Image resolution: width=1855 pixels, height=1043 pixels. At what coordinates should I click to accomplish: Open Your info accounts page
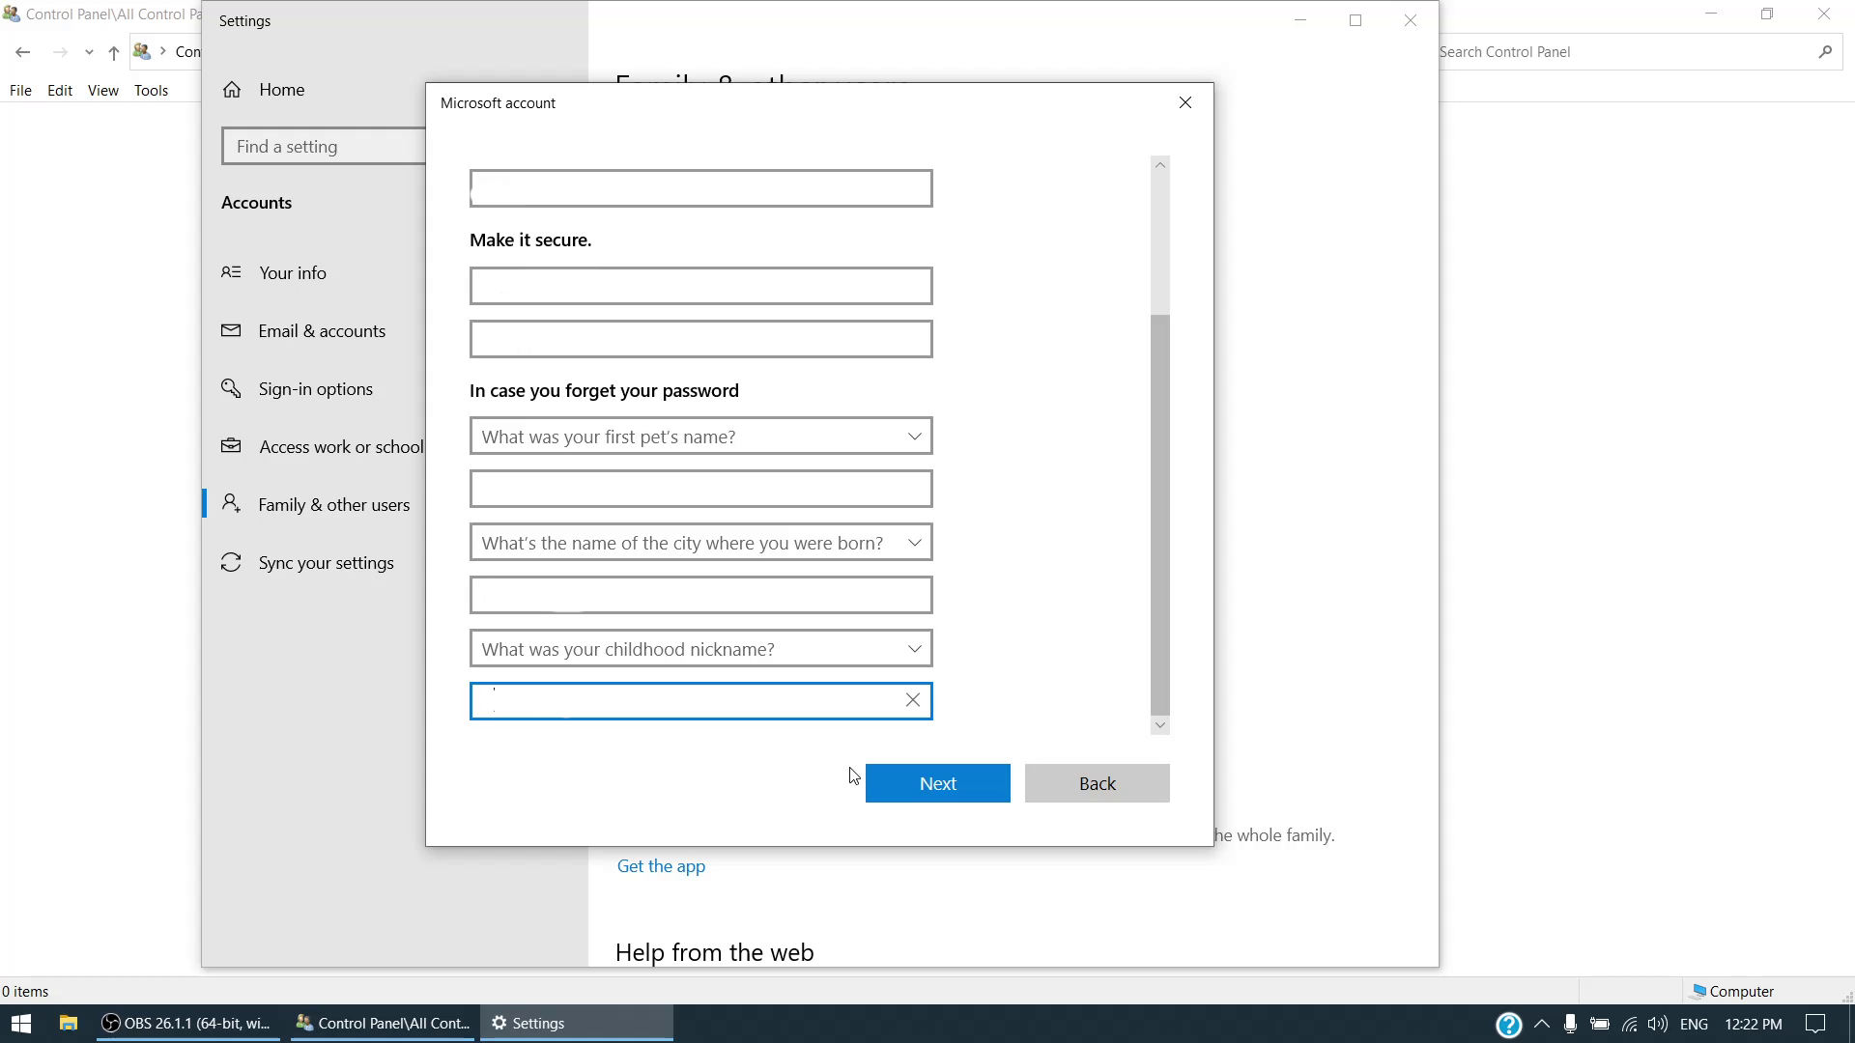[293, 273]
